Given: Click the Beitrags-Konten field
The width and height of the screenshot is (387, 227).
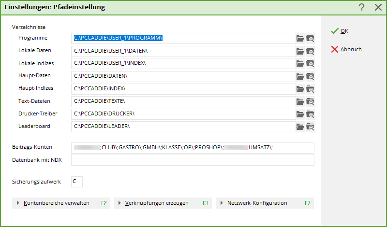Looking at the screenshot, I should pyautogui.click(x=193, y=148).
